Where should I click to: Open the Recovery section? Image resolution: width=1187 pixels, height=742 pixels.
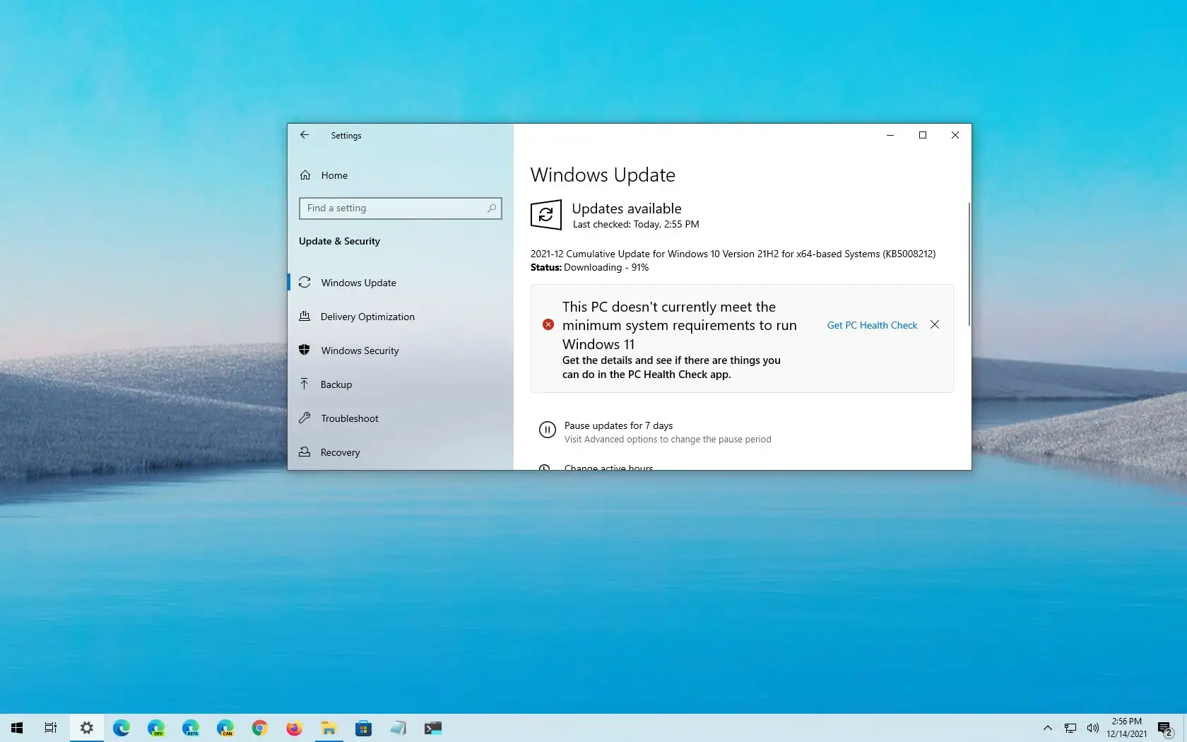pos(340,452)
